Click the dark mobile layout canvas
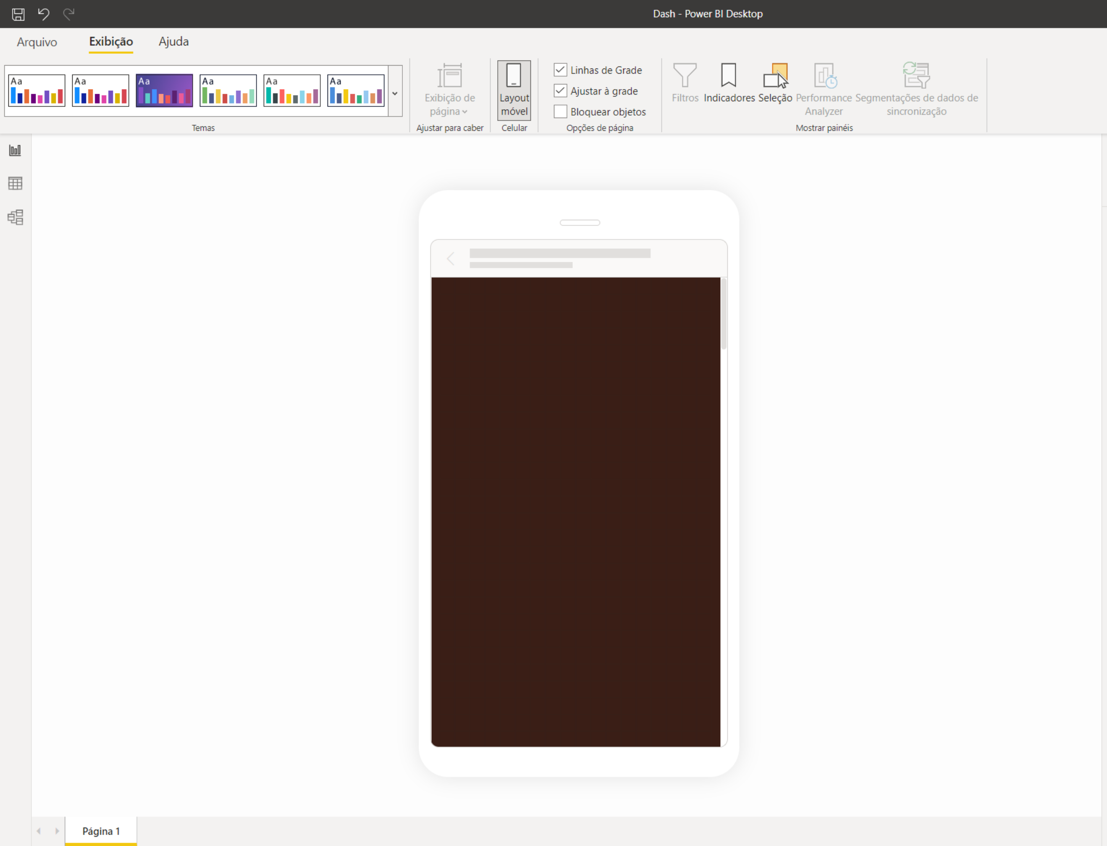 [x=576, y=511]
